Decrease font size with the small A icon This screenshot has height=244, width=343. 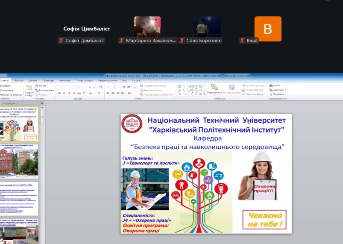pos(94,87)
